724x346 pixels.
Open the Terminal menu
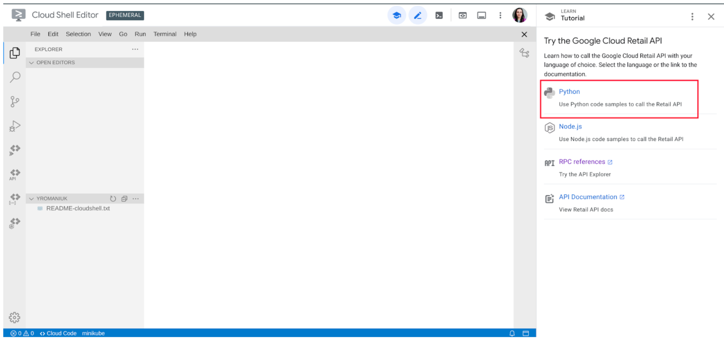pos(165,34)
